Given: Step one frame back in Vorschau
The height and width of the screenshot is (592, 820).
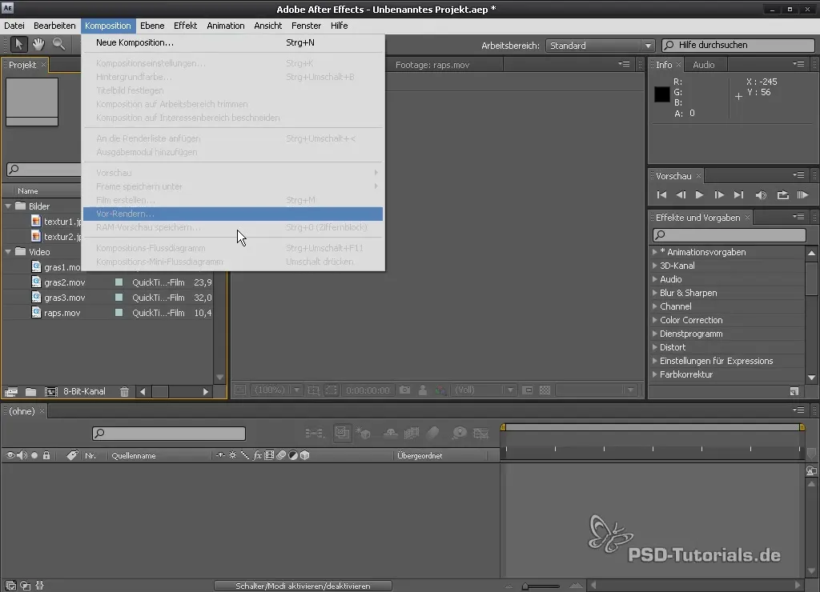Looking at the screenshot, I should (x=681, y=195).
